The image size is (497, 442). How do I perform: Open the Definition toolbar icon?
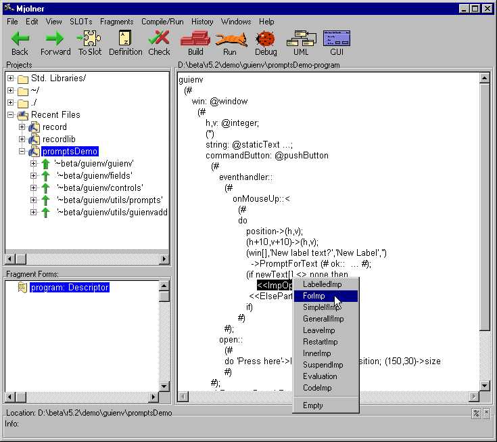click(125, 39)
